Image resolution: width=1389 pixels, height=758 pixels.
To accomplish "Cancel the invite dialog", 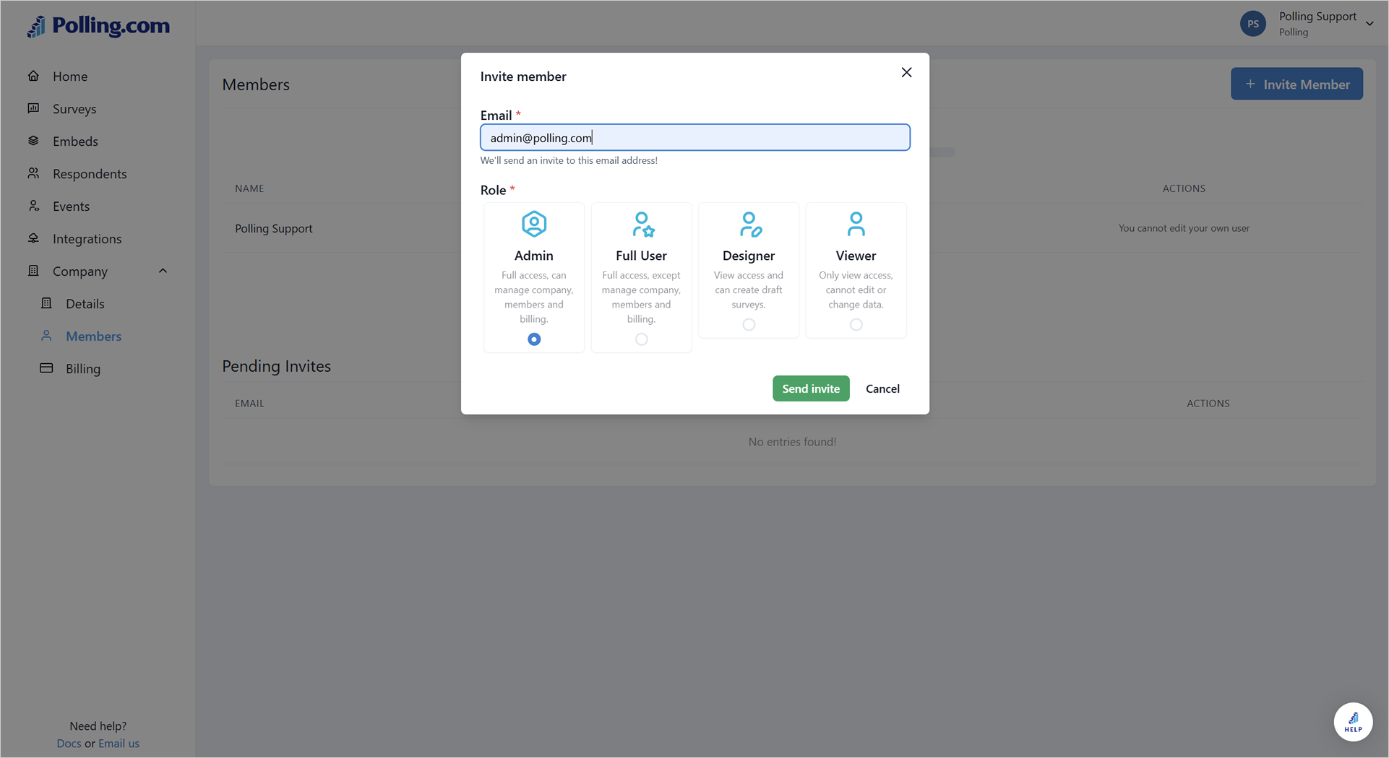I will [882, 388].
